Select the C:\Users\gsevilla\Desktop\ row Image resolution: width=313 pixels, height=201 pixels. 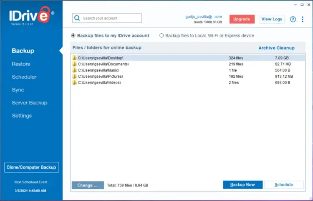(x=188, y=58)
